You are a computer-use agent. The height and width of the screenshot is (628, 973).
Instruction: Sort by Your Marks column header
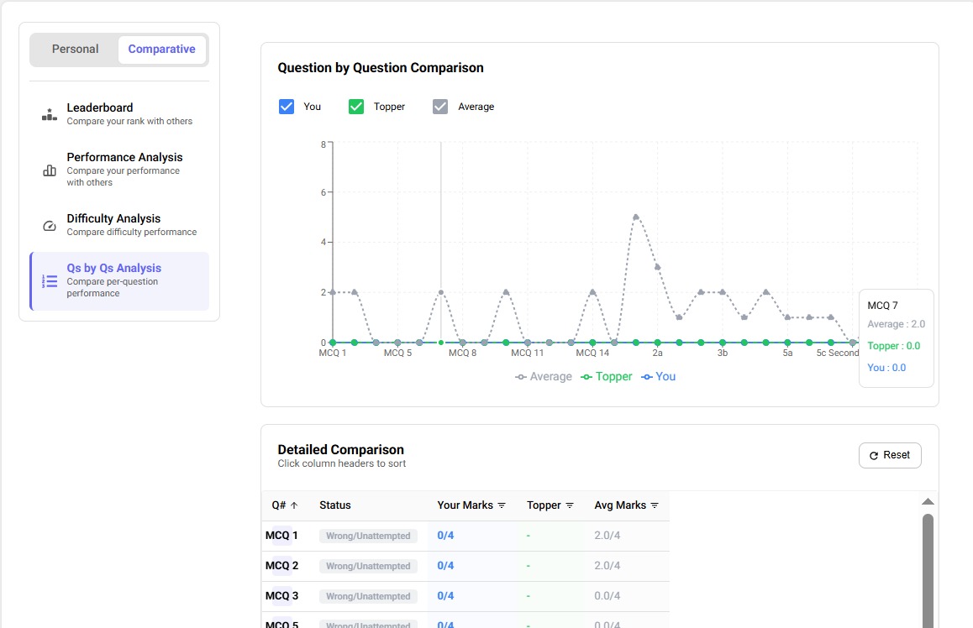coord(471,505)
